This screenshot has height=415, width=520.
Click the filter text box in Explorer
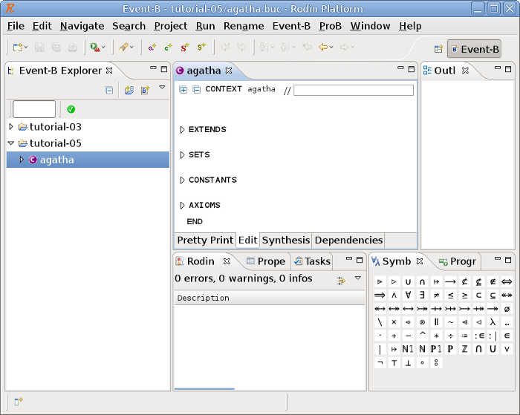[x=34, y=109]
